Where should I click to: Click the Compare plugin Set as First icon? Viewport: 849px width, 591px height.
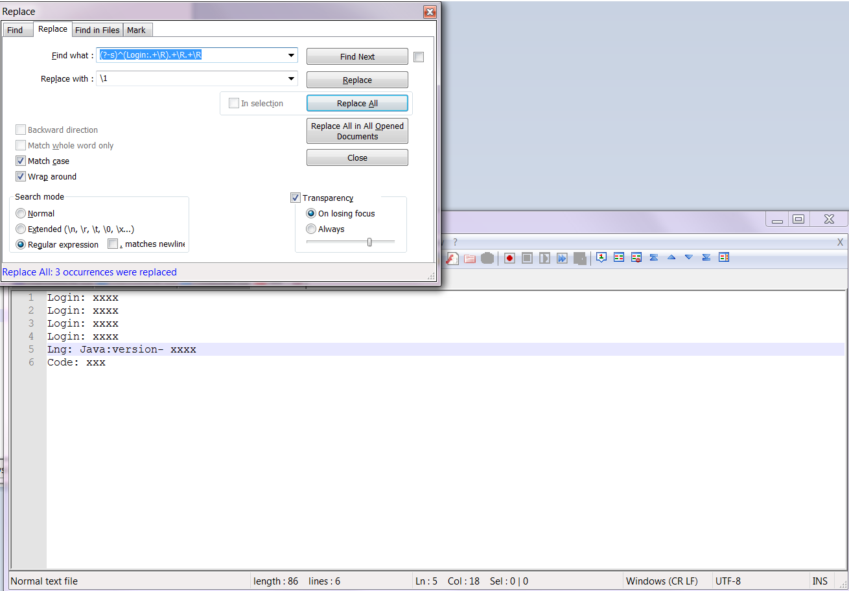(x=601, y=257)
